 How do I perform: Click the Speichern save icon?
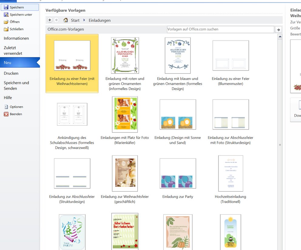click(6, 7)
